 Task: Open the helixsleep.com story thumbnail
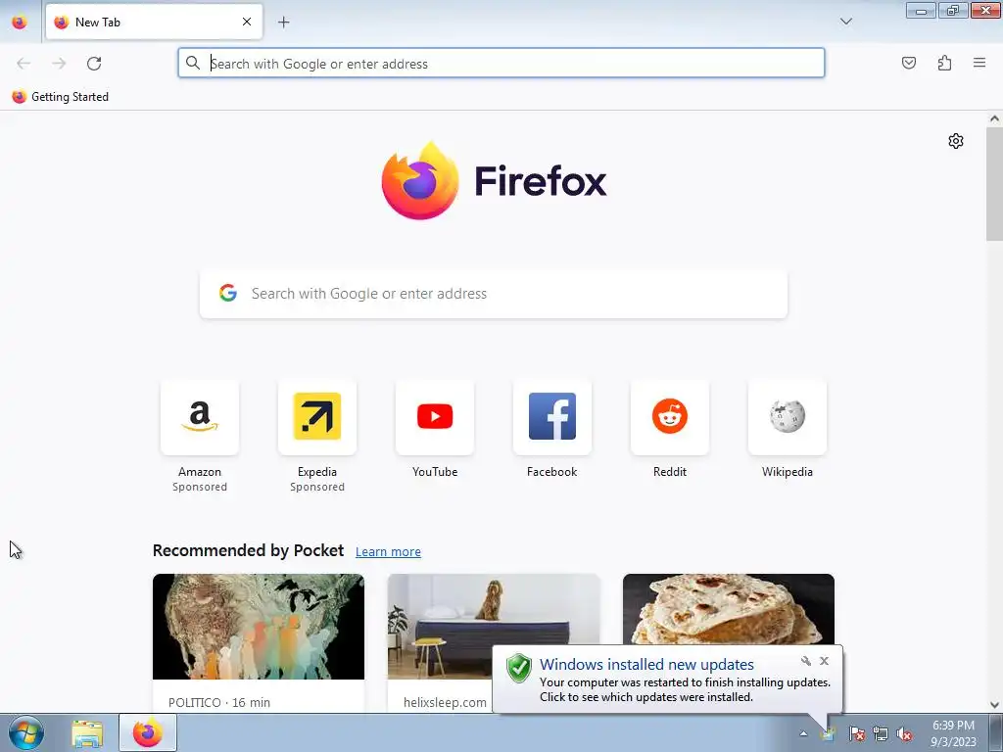pos(494,611)
